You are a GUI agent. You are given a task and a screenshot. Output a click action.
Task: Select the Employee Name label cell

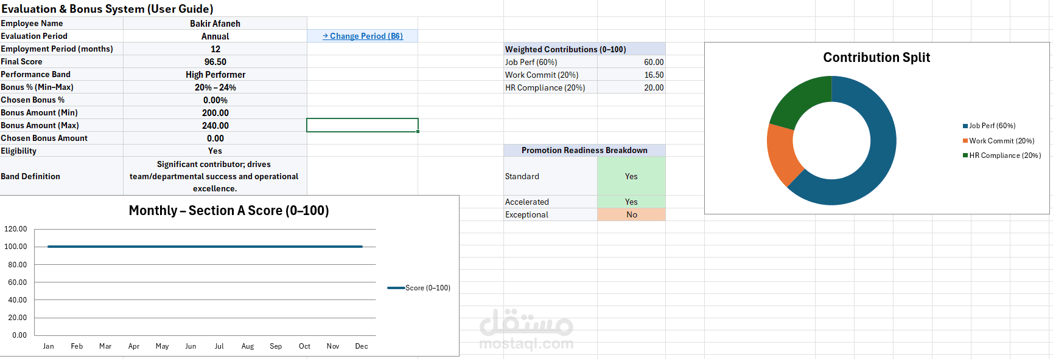(61, 23)
